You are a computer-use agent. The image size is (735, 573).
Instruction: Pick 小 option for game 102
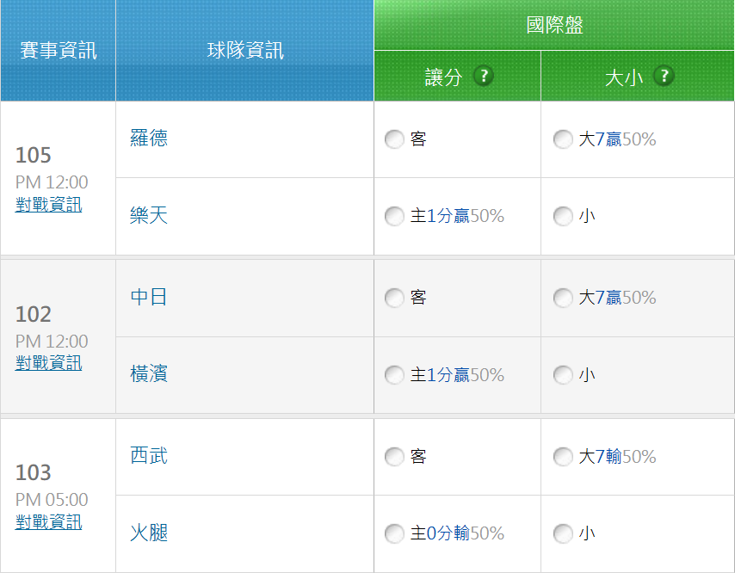pyautogui.click(x=563, y=375)
